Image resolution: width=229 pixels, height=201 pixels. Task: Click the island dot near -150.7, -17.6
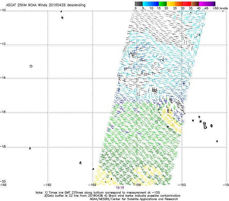217,141
